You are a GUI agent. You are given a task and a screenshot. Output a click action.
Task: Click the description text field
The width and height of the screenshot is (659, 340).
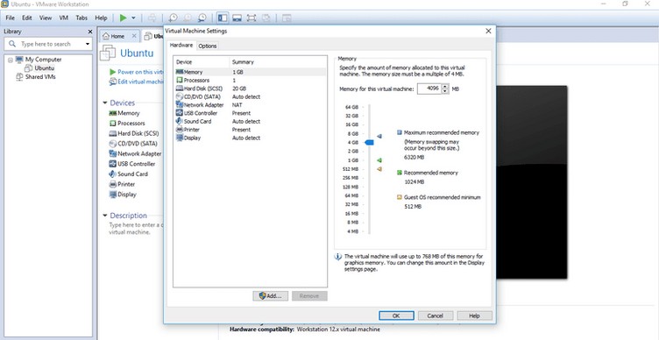136,229
